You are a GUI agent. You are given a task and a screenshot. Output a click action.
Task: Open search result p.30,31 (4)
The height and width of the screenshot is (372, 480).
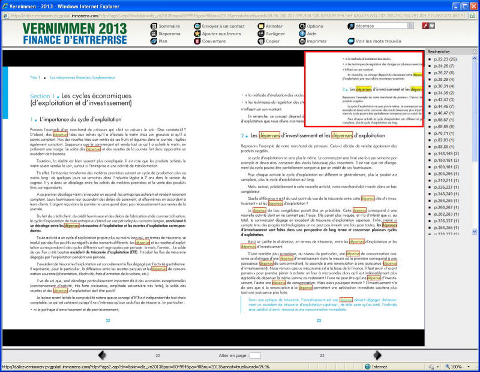[x=444, y=86]
